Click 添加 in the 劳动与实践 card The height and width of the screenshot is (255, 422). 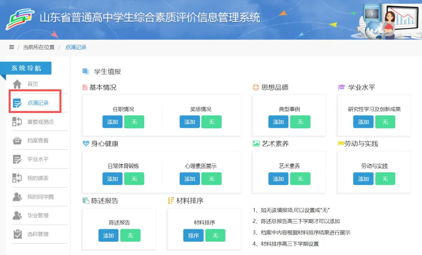click(363, 179)
